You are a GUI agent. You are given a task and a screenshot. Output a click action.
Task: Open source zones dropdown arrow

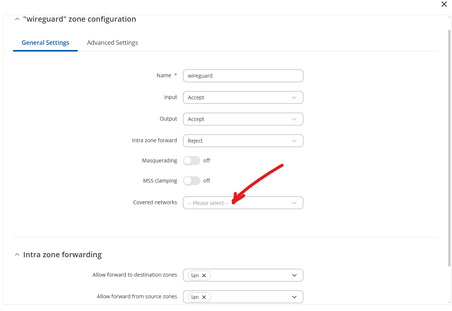294,297
